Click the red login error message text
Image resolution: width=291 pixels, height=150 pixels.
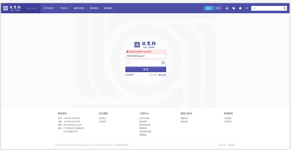click(x=141, y=51)
